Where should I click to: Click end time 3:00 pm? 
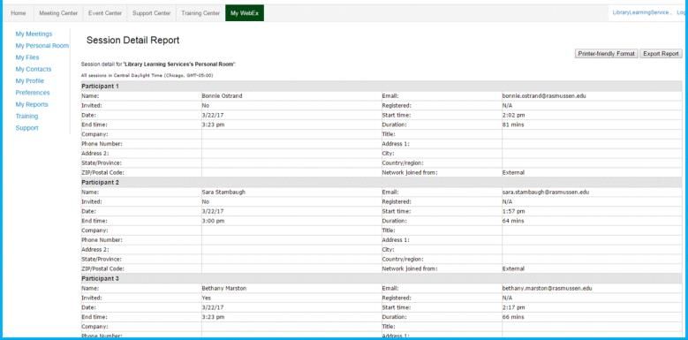point(213,221)
